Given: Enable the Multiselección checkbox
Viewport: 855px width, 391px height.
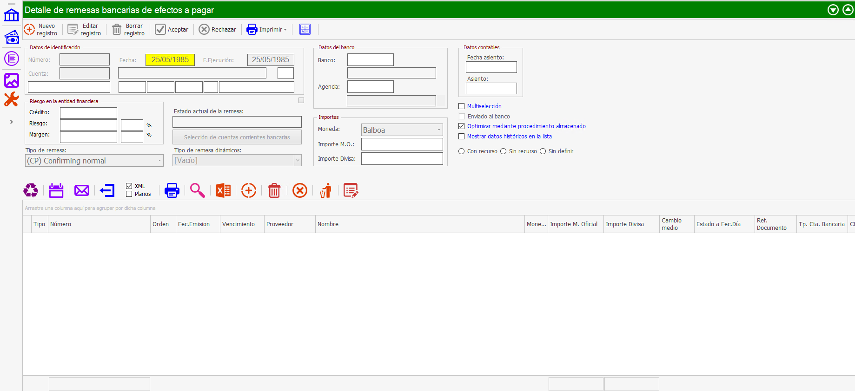Looking at the screenshot, I should click(462, 106).
